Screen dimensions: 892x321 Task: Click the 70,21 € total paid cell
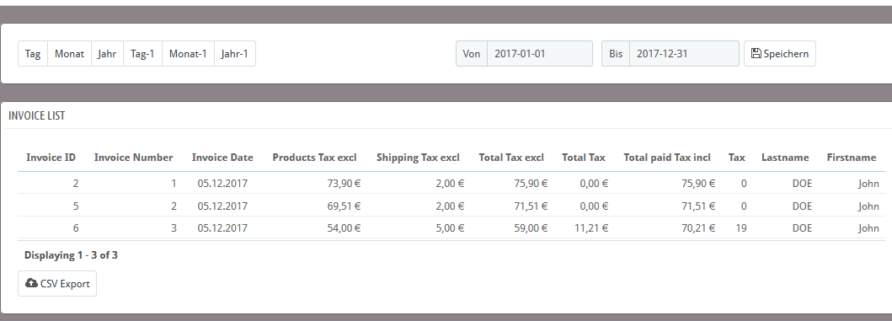tap(698, 227)
